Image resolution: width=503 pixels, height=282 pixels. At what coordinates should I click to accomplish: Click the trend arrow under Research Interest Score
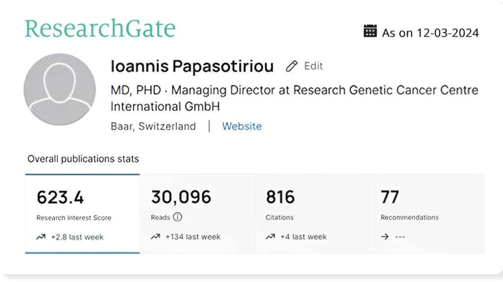pos(41,237)
